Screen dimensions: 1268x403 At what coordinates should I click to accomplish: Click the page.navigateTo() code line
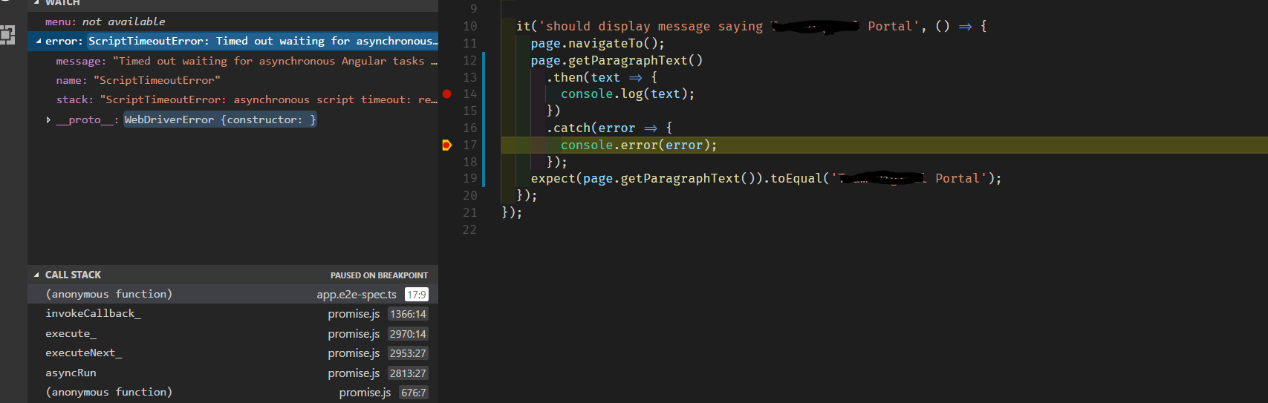pos(598,43)
